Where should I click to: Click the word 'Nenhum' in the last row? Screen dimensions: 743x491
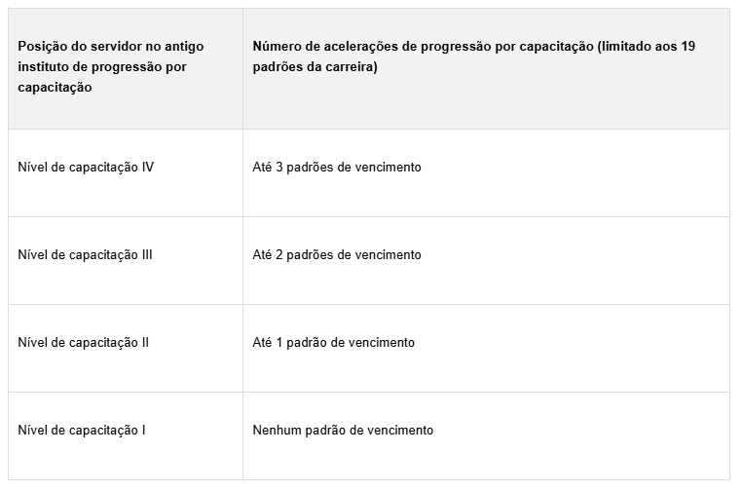275,431
